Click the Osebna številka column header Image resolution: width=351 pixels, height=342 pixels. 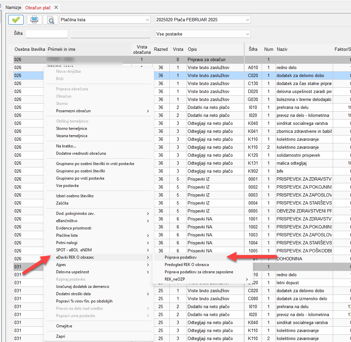30,49
